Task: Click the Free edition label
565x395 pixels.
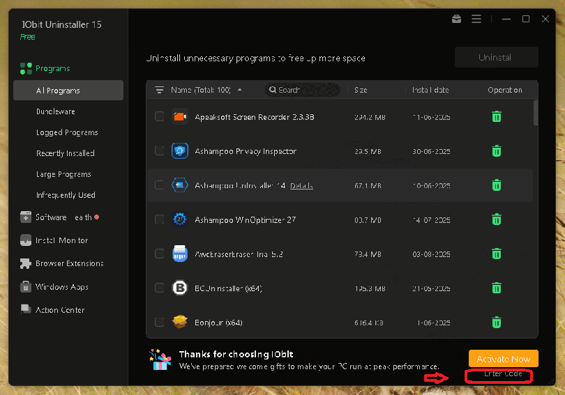Action: (x=27, y=37)
